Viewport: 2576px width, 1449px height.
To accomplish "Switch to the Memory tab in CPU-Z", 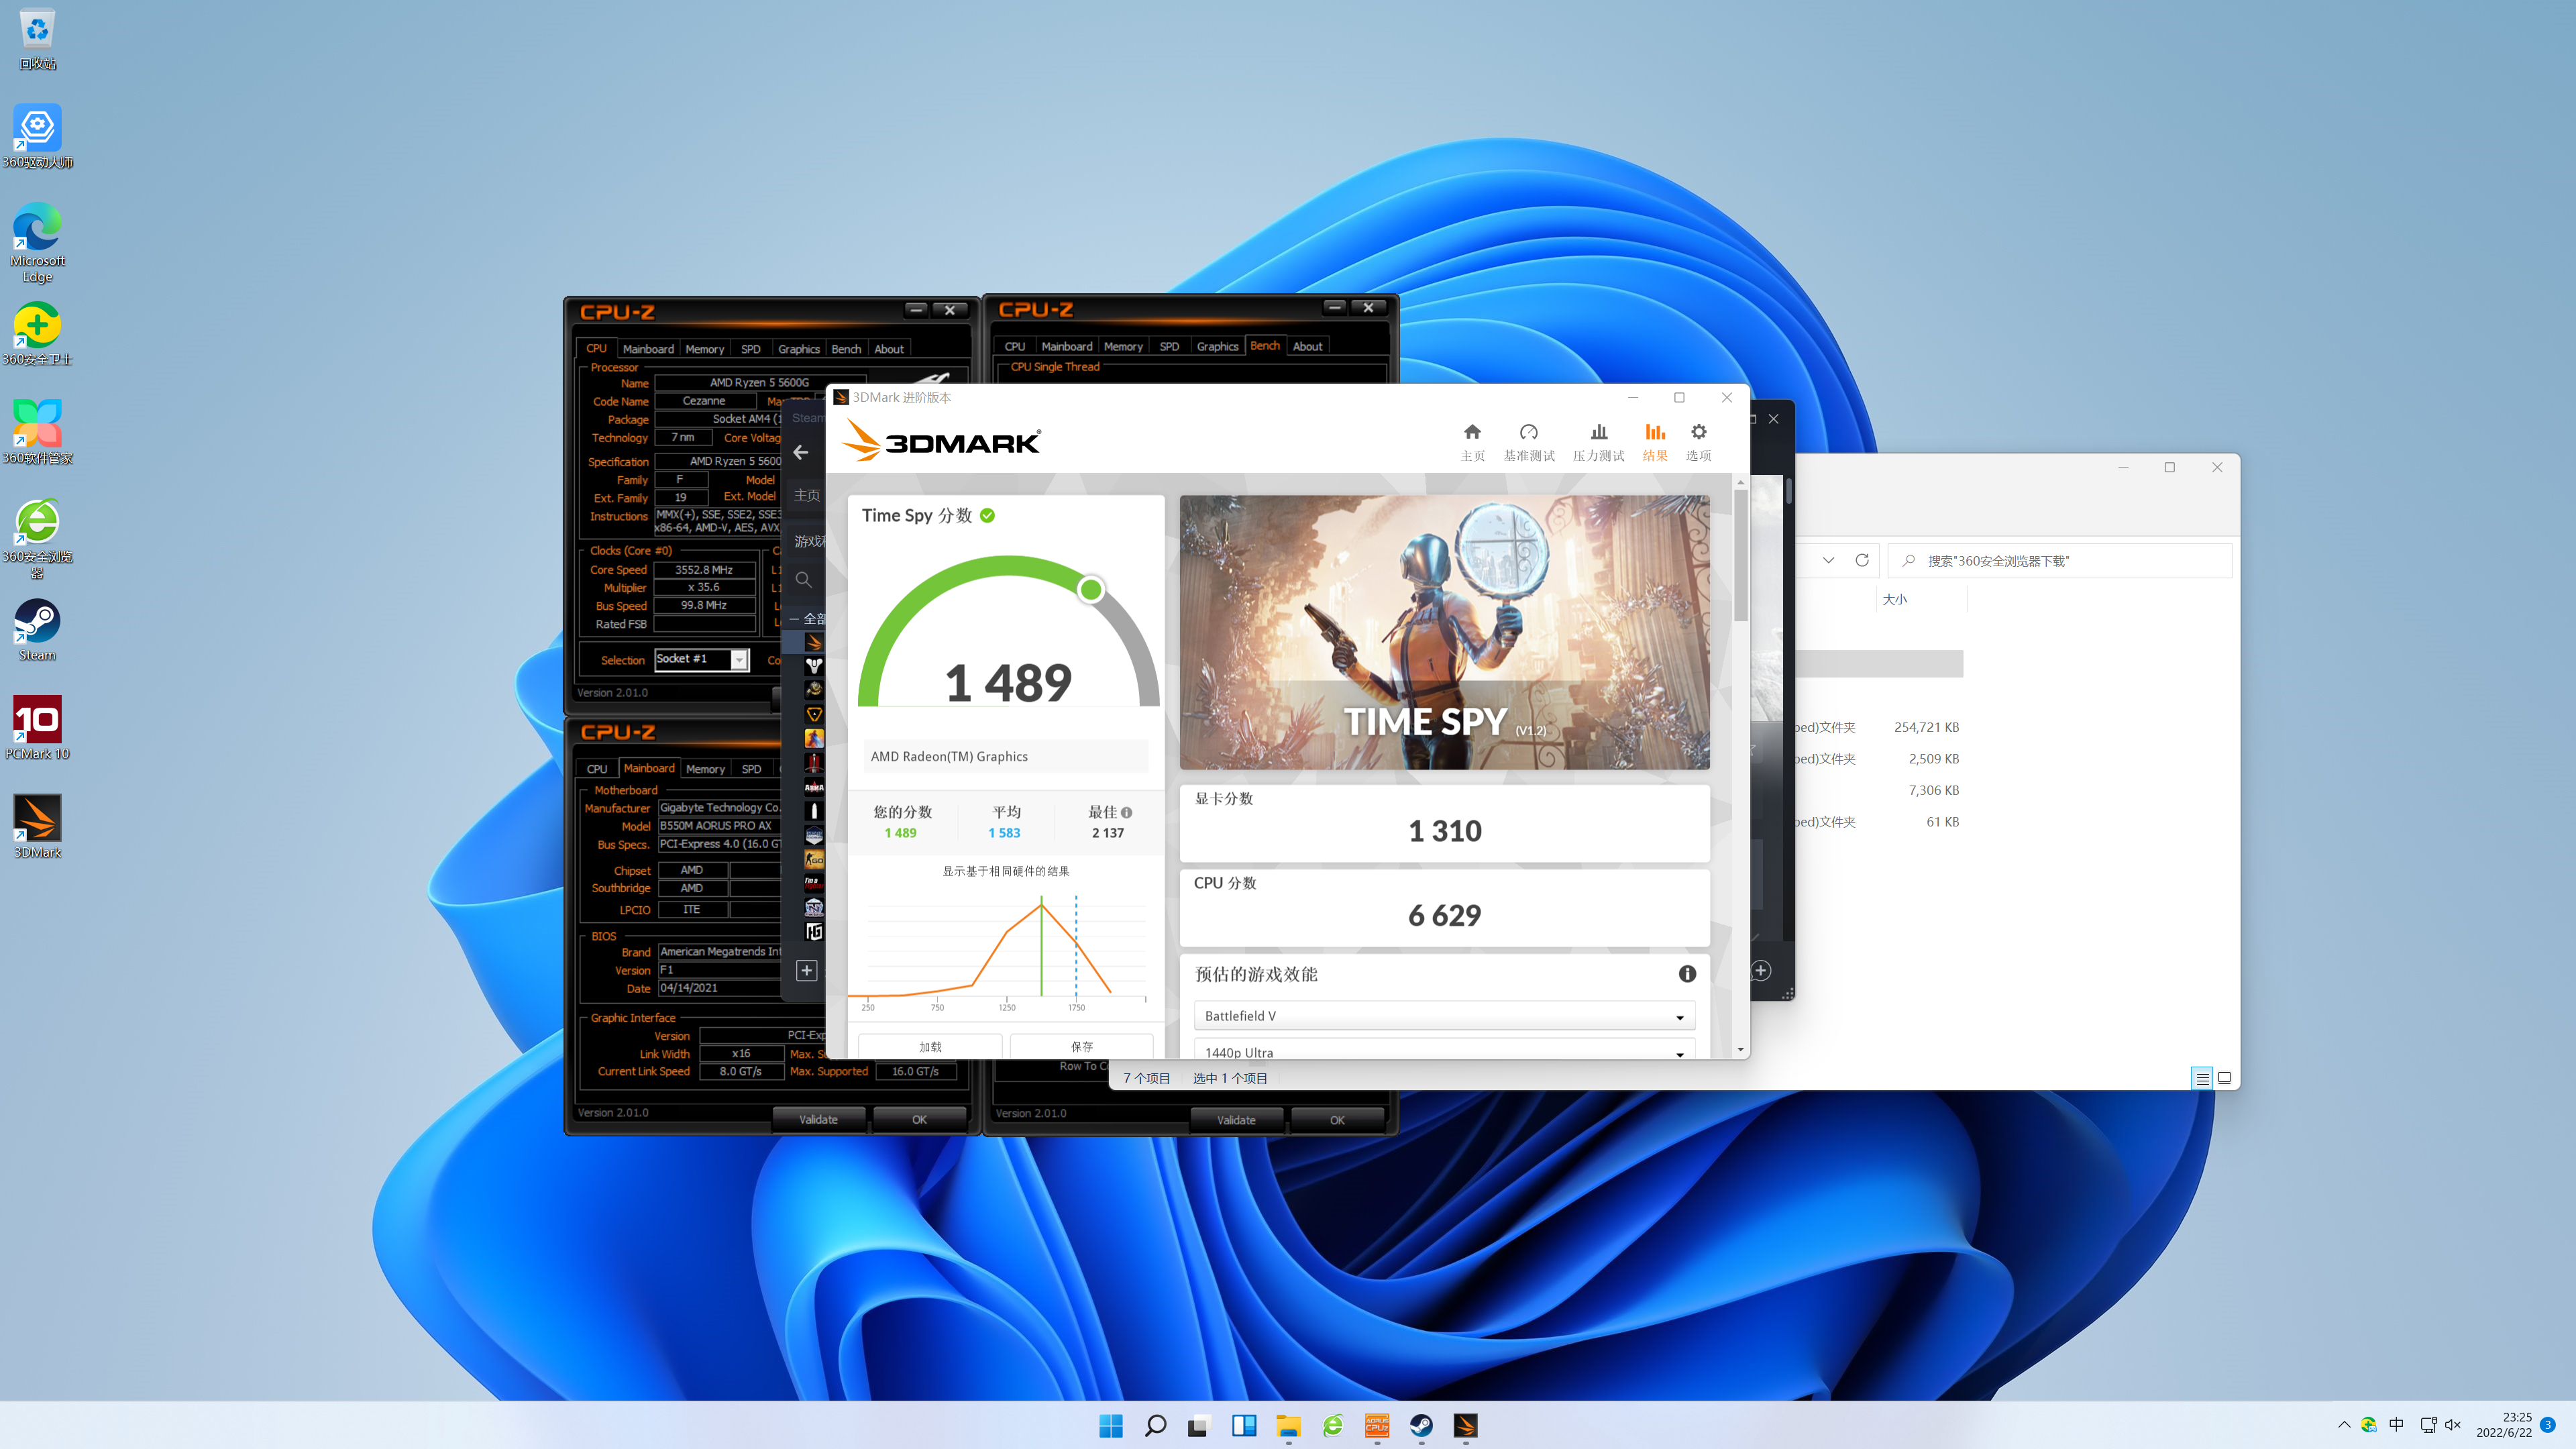I will tap(705, 348).
